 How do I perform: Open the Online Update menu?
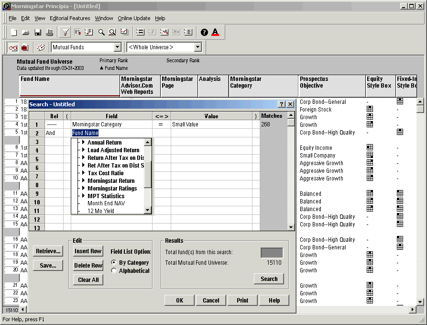[x=134, y=18]
